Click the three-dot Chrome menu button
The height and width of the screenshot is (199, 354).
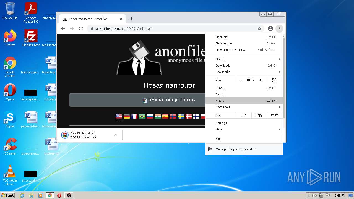coord(279,28)
